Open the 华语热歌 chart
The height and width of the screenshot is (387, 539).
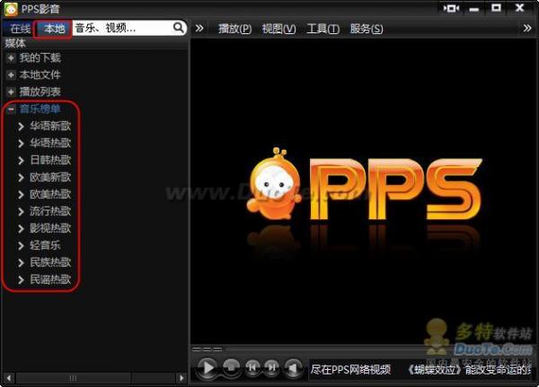coord(50,143)
